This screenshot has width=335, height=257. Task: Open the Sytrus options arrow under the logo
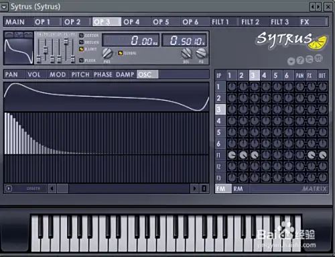[291, 61]
